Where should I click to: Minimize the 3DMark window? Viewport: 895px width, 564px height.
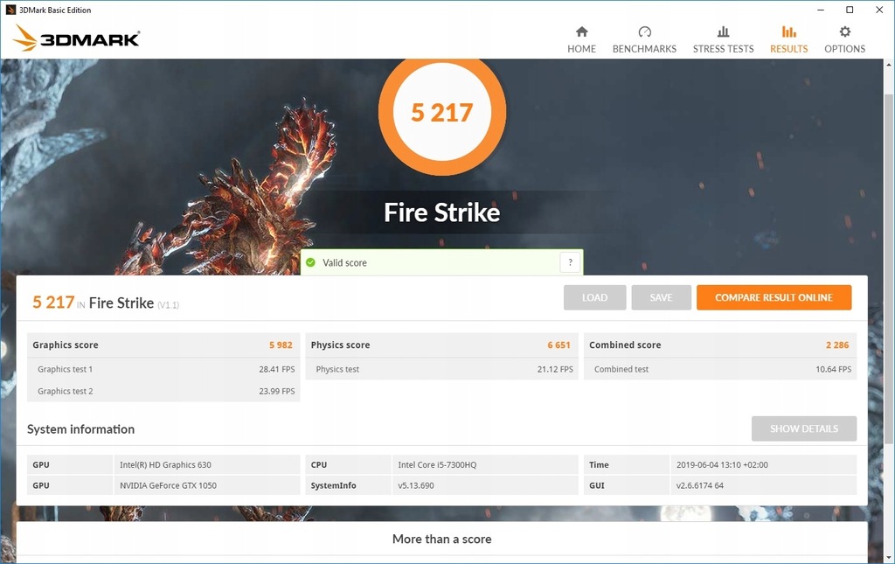click(820, 10)
